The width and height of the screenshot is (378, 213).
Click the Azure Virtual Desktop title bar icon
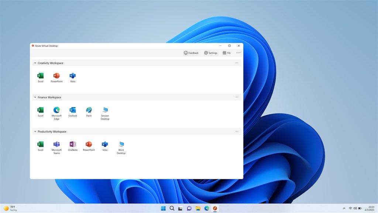point(33,45)
